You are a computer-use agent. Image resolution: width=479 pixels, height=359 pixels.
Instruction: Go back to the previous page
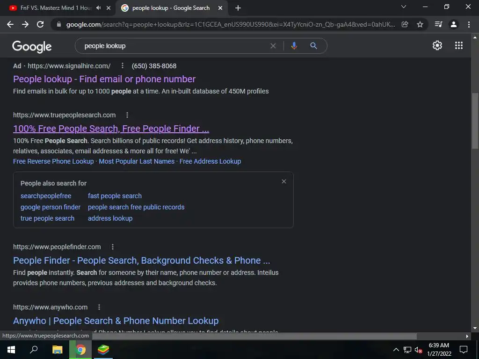(x=10, y=24)
